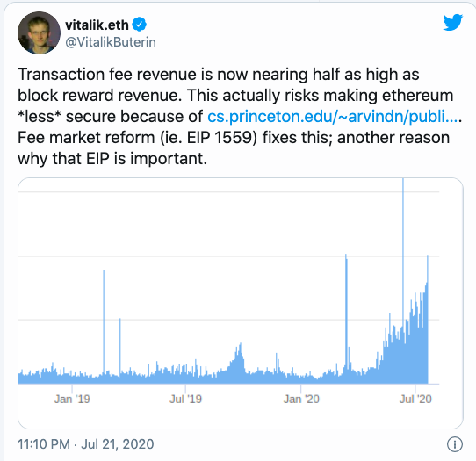Click the Jan '20 axis label
The height and width of the screenshot is (461, 476).
click(x=301, y=399)
